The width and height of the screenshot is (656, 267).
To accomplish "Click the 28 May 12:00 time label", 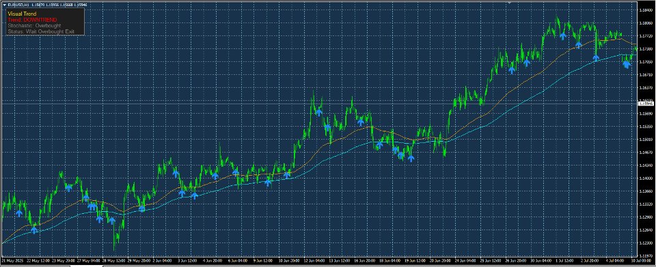I will click(115, 260).
